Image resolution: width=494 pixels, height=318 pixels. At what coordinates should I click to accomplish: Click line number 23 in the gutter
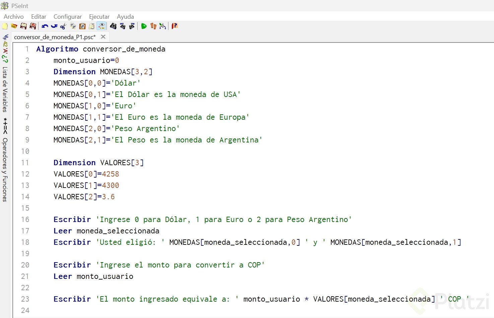click(x=25, y=299)
